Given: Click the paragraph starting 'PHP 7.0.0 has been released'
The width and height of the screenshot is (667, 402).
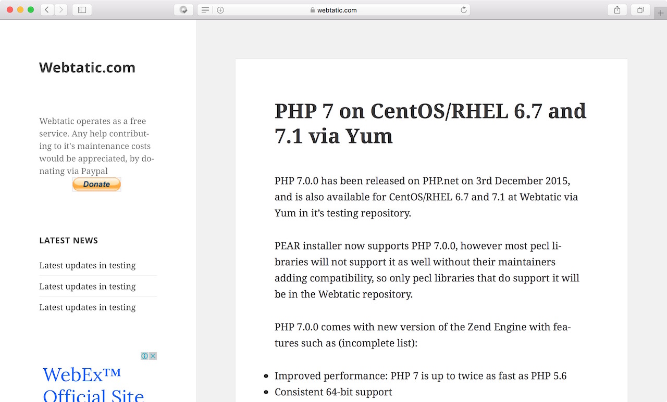Looking at the screenshot, I should pos(426,197).
